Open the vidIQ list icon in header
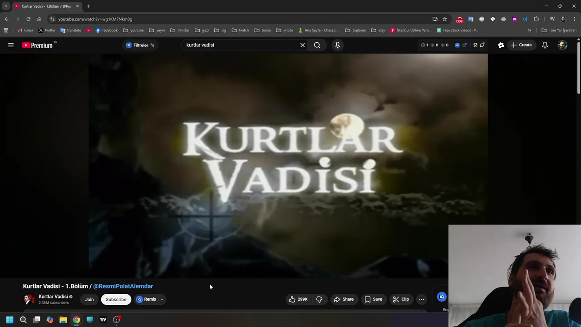Viewport: 581px width, 327px height. click(x=464, y=45)
